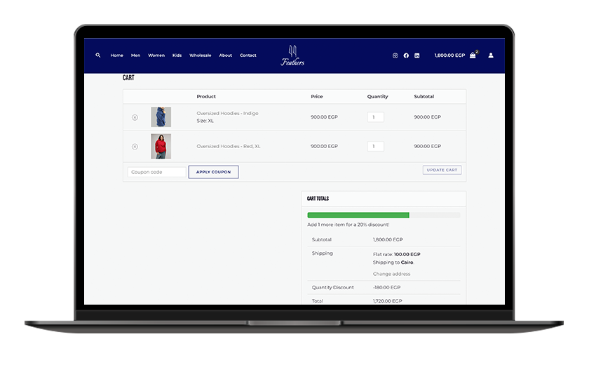Click the search magnifier icon

tap(98, 55)
